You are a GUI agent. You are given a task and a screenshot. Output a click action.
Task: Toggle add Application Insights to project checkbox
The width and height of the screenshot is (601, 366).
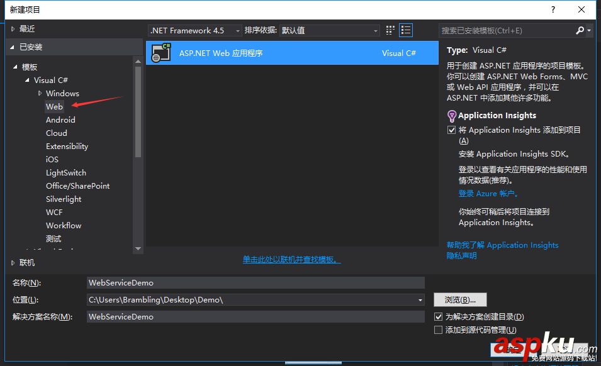pyautogui.click(x=451, y=130)
